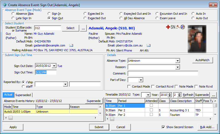Click the student photo thumbnail
This screenshot has height=134, width=220.
point(197,39)
